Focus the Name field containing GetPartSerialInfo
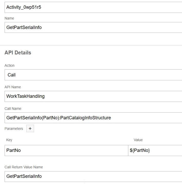Image resolution: width=182 pixels, height=184 pixels. point(93,27)
